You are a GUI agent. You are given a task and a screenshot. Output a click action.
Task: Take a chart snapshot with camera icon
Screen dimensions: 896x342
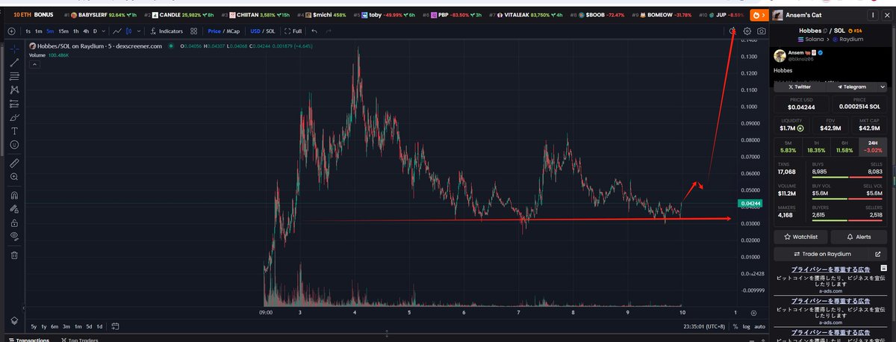pyautogui.click(x=761, y=31)
